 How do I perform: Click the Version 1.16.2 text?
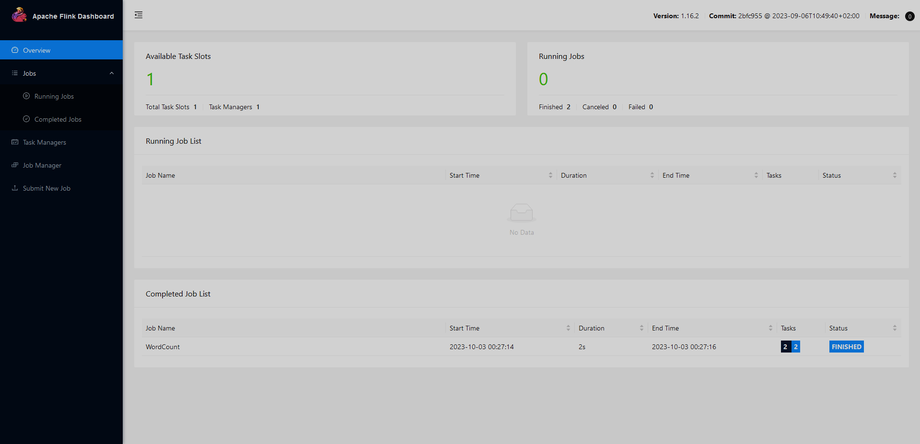676,16
